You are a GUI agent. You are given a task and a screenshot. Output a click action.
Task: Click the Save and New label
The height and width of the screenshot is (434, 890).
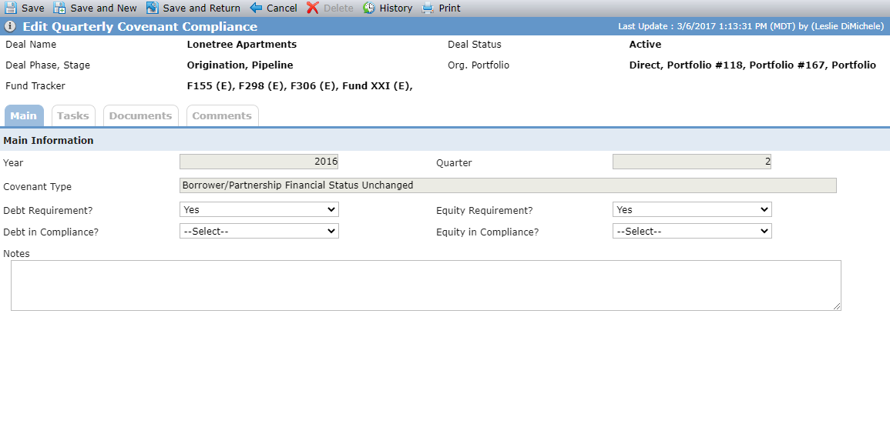[104, 8]
